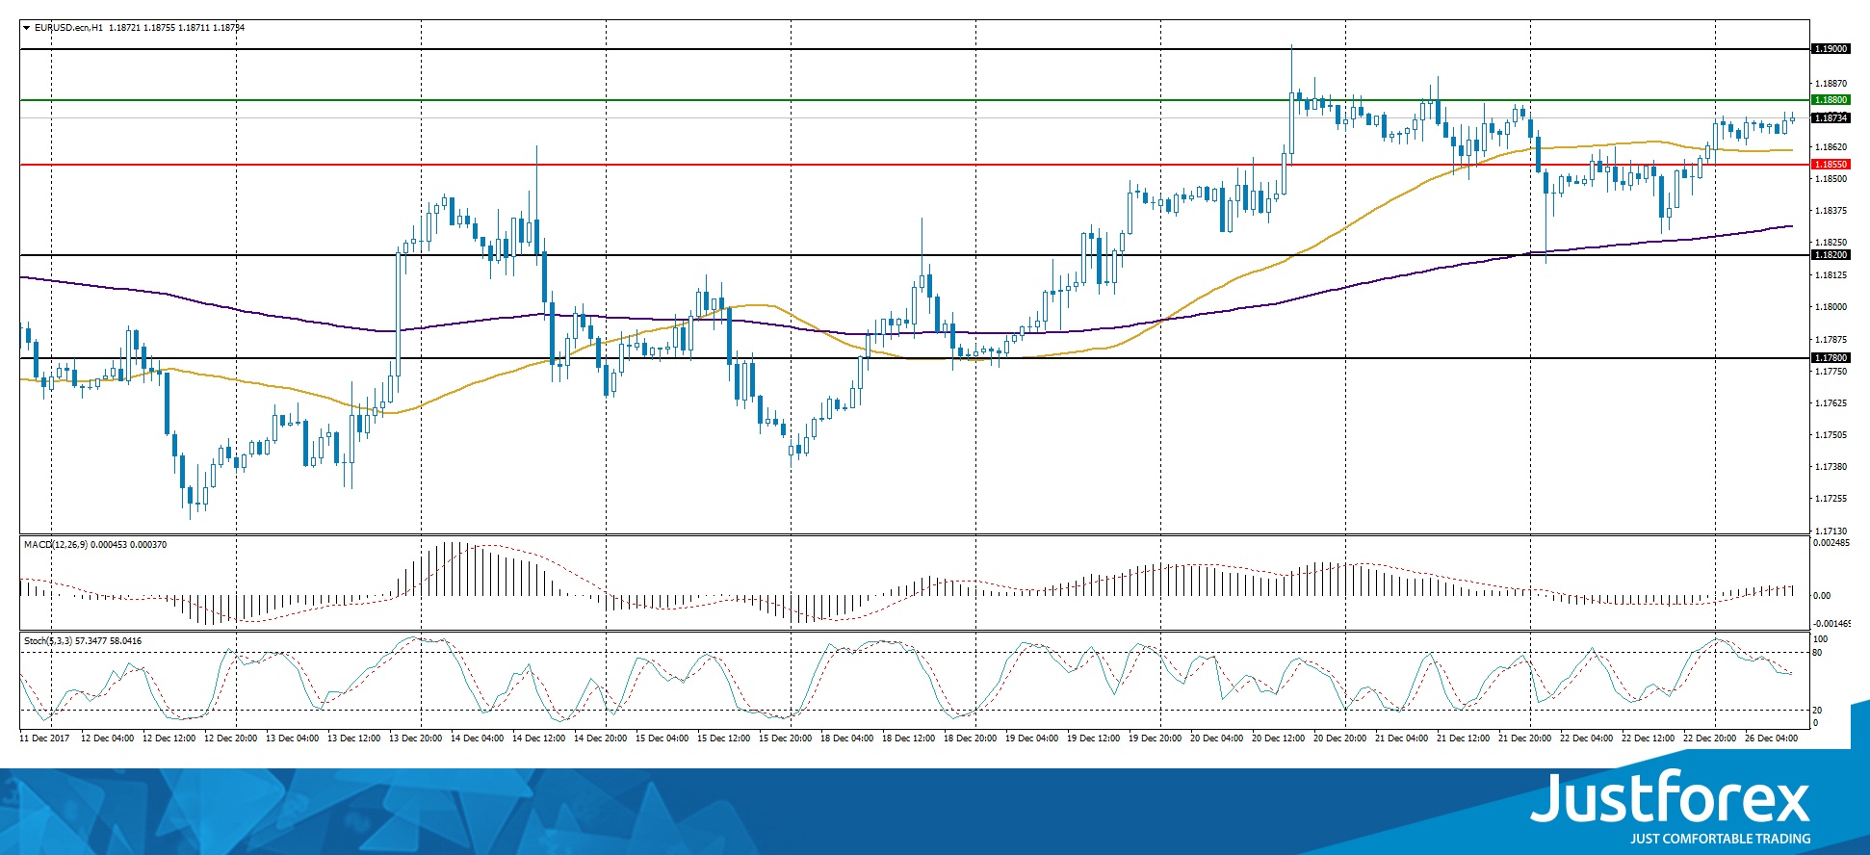Click the 1.17380 price axis label
Image resolution: width=1870 pixels, height=855 pixels.
(1831, 467)
